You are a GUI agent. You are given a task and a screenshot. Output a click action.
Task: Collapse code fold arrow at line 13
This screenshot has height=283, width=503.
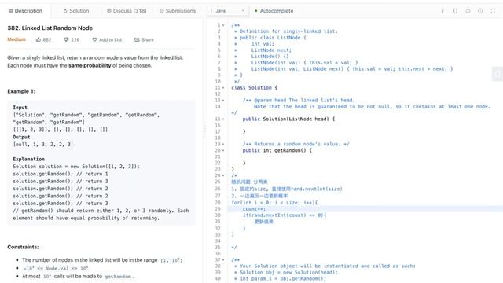tap(223, 100)
